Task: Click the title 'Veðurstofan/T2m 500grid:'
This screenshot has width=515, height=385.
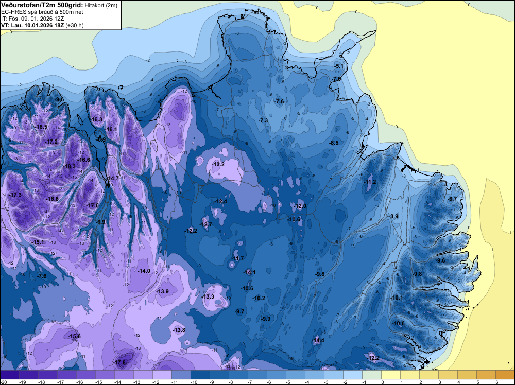Action: click(42, 5)
